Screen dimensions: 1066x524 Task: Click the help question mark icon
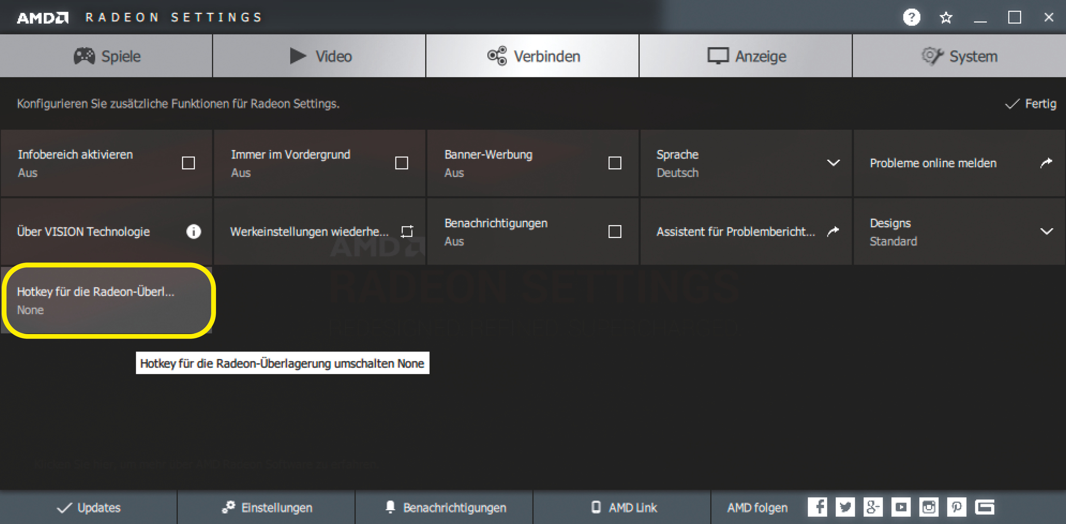911,18
